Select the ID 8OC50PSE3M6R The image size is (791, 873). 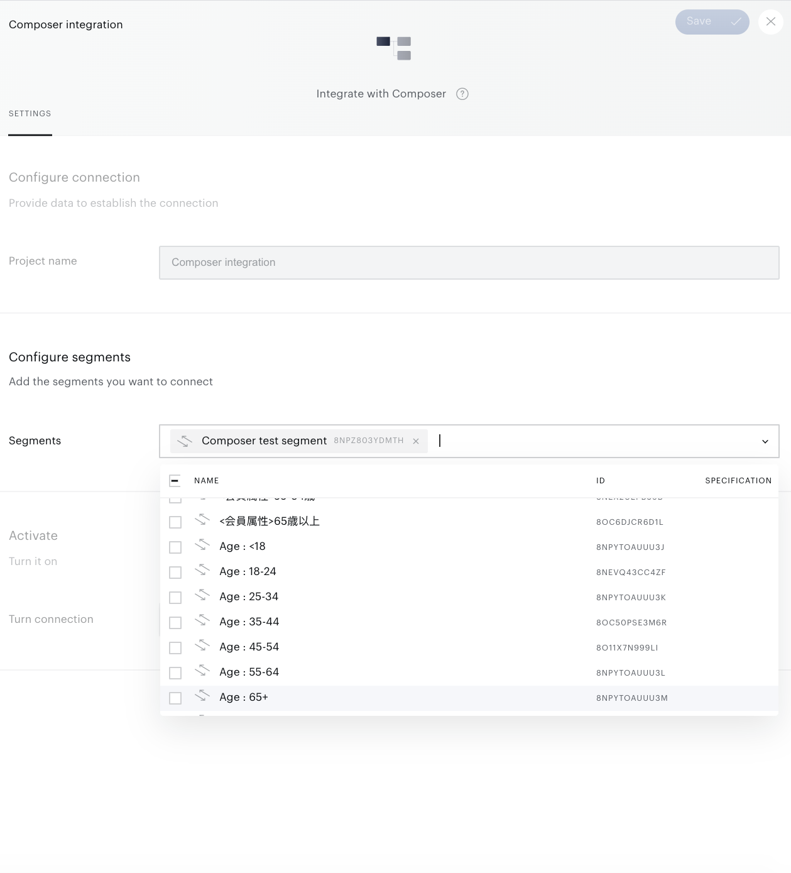click(x=631, y=623)
